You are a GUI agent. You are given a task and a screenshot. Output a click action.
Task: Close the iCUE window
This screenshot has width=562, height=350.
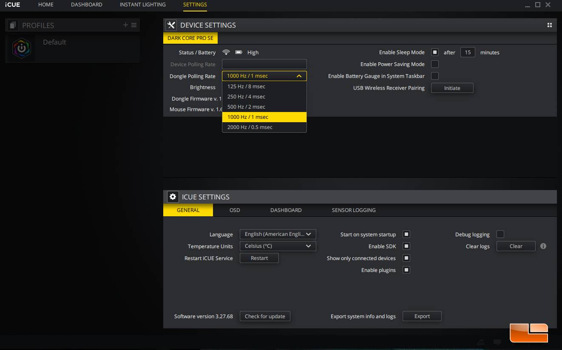point(548,5)
